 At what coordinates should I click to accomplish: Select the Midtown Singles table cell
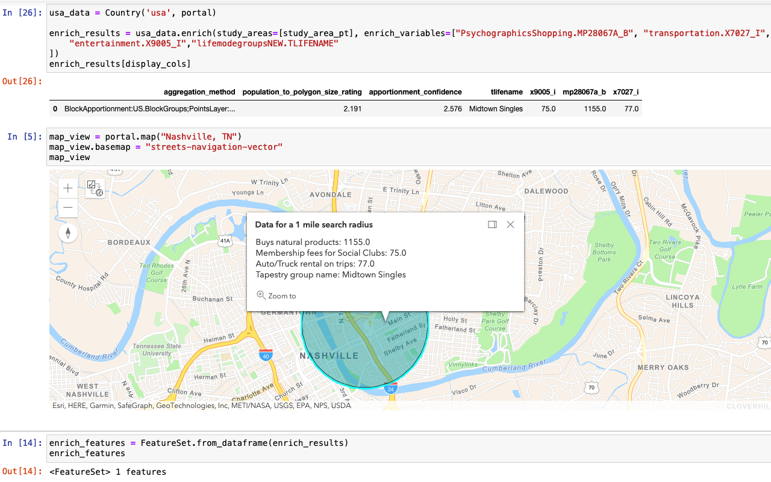click(x=496, y=109)
